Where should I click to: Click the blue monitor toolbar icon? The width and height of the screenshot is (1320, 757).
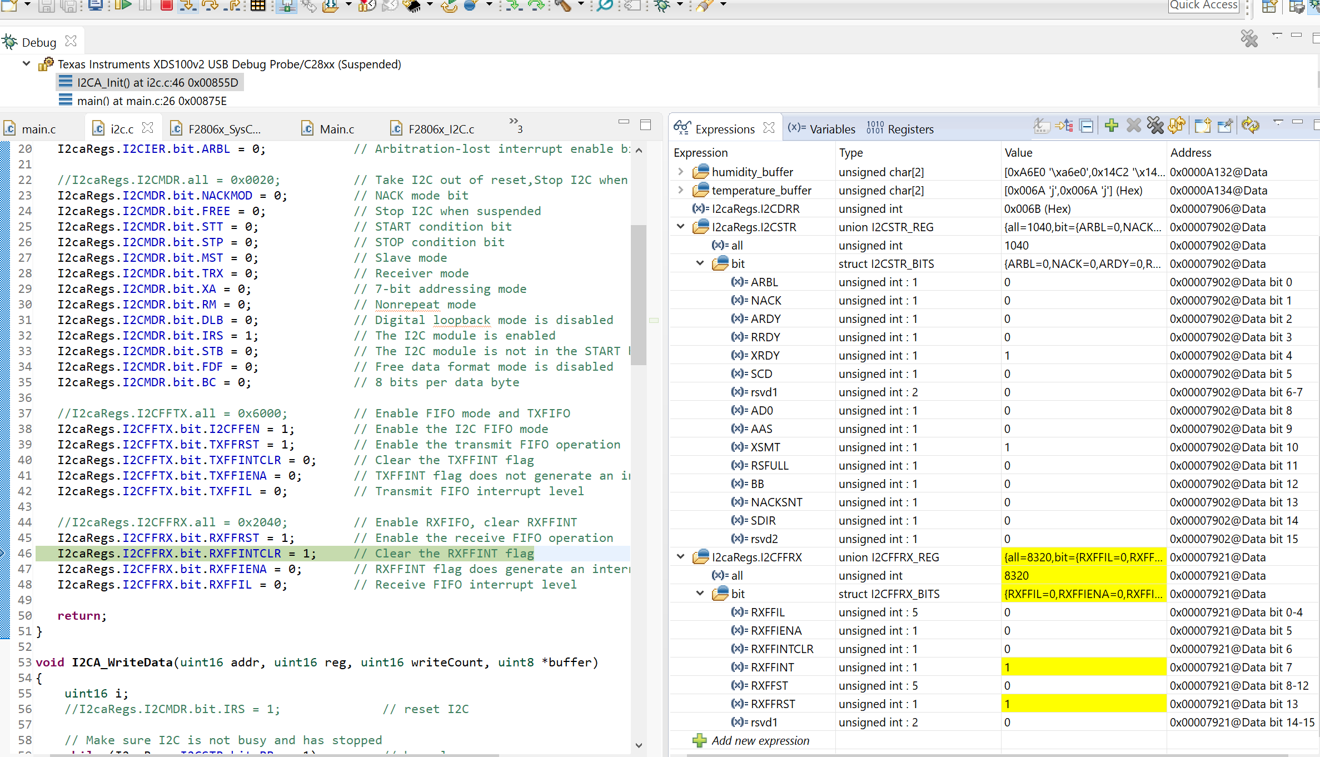tap(96, 5)
